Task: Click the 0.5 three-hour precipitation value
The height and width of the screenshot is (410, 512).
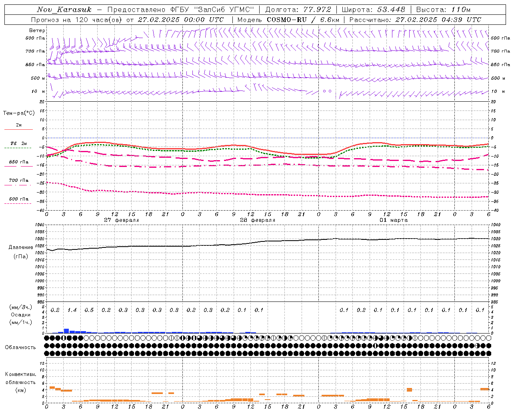Action: (89, 310)
